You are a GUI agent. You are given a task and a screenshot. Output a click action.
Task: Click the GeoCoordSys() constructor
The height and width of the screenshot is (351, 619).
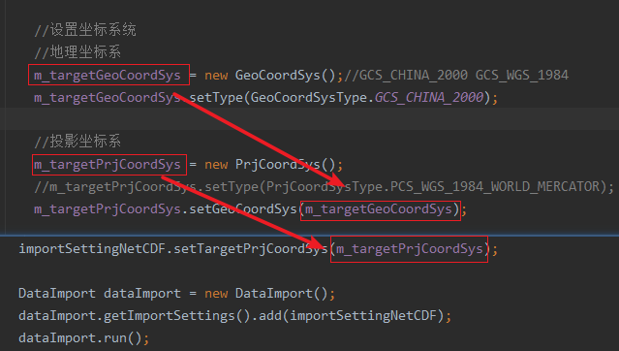pyautogui.click(x=285, y=75)
